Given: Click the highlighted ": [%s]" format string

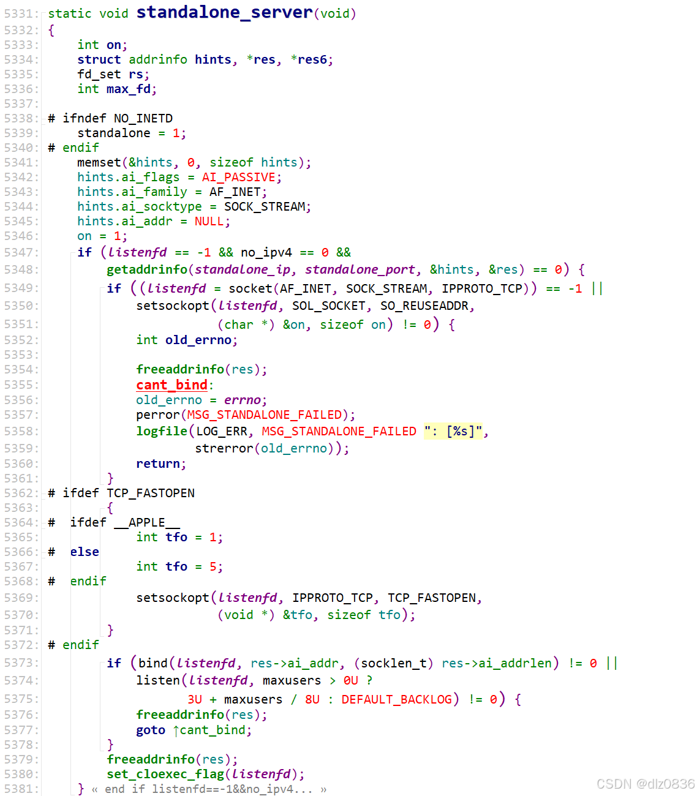Looking at the screenshot, I should pyautogui.click(x=454, y=431).
